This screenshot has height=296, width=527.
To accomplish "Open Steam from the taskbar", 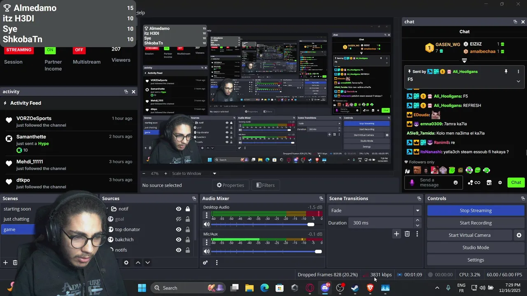I will pos(355,288).
